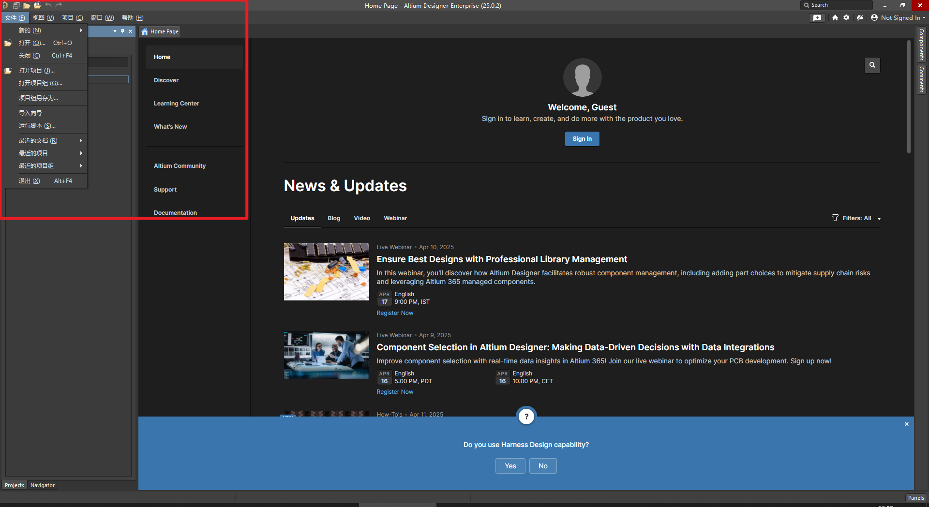Click the magnifier search icon on home page
Screen dimensions: 929x507
pos(872,65)
